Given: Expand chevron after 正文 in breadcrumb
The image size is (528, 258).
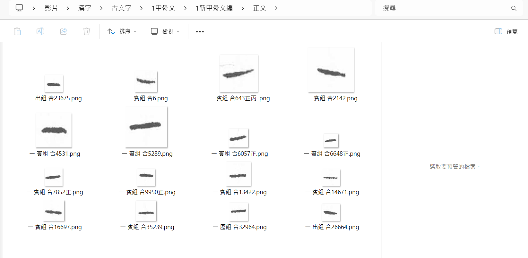Looking at the screenshot, I should [276, 8].
